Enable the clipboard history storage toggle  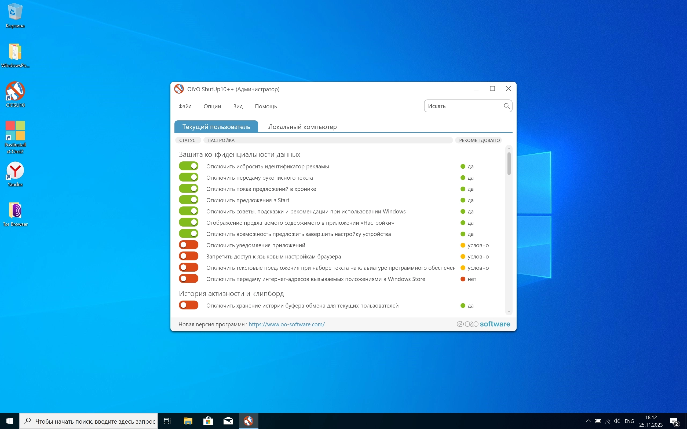coord(188,305)
